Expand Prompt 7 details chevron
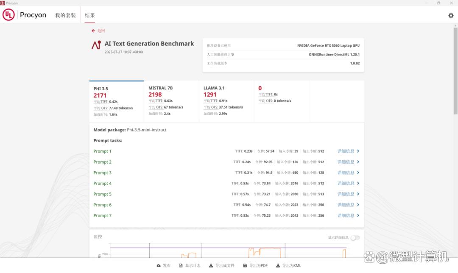The image size is (458, 273). coord(358,216)
